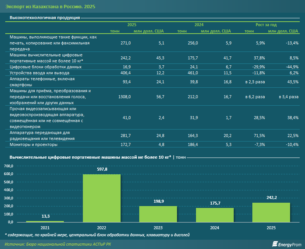This screenshot has width=305, height=249.
Task: Click the 'Аппараты телефонные, включая смартфоны' row
Action: point(152,82)
